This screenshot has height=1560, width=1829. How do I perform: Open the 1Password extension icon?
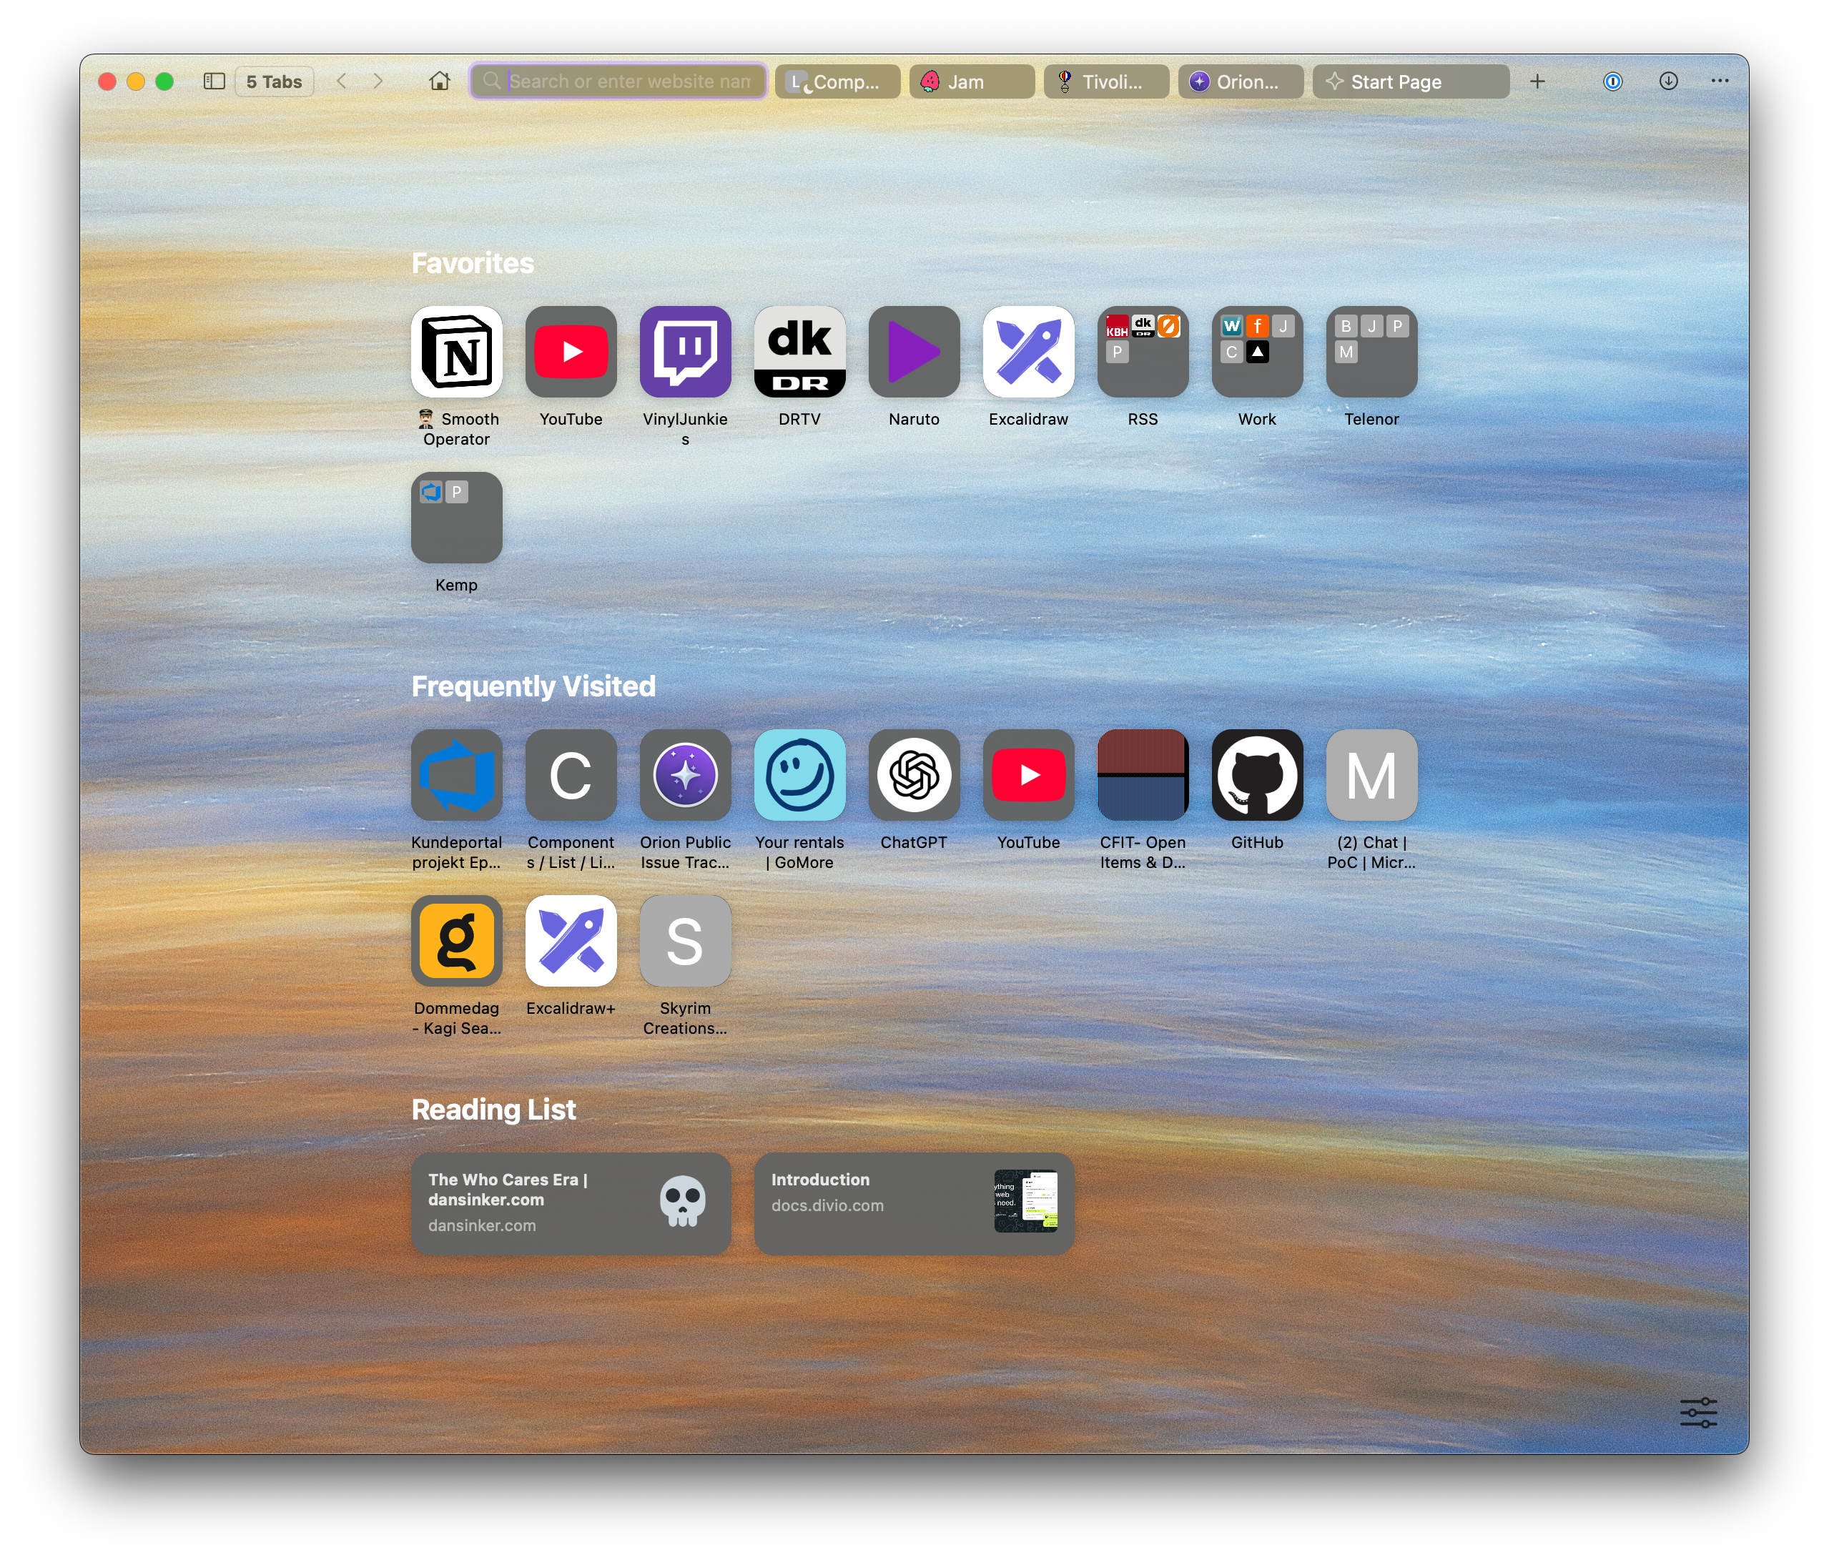[x=1612, y=82]
